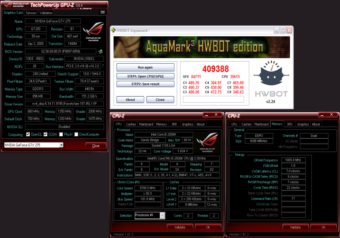Click the ROG logo in GPU-Z window

[x=93, y=31]
